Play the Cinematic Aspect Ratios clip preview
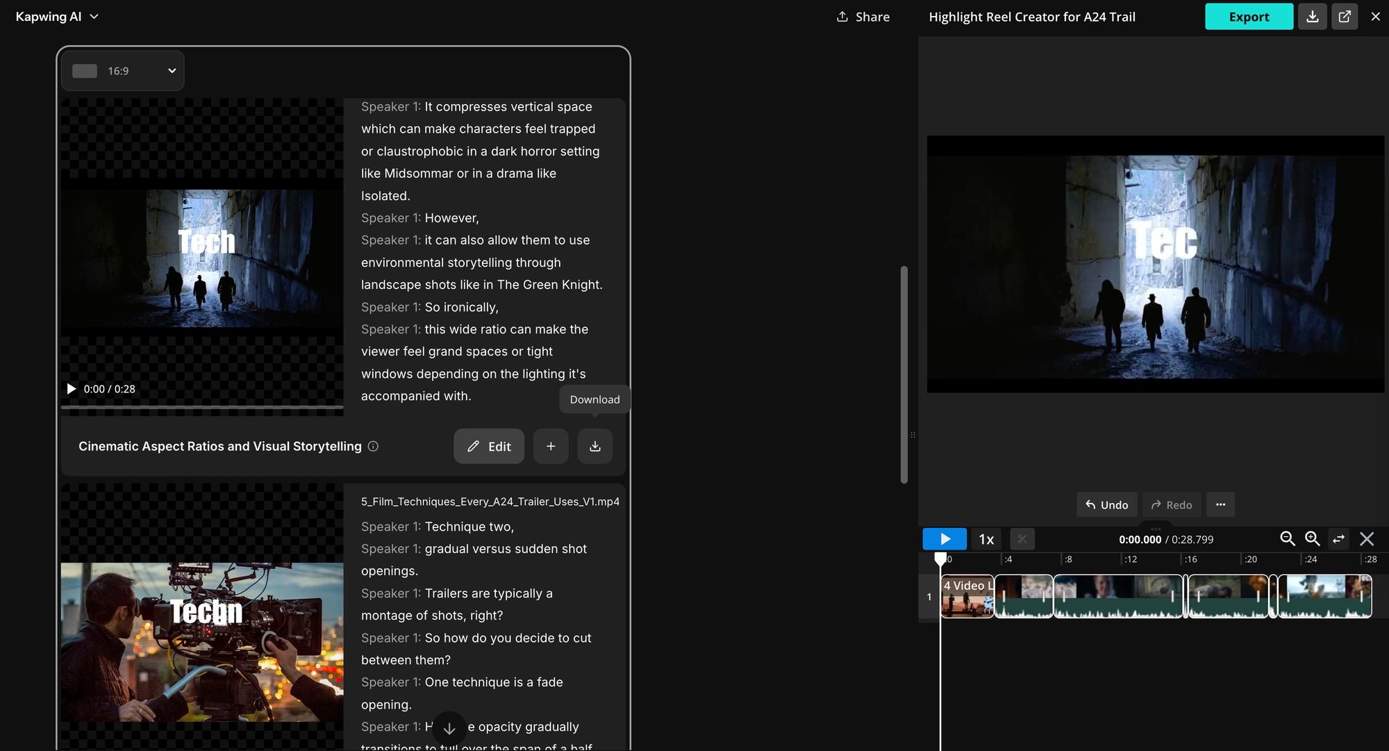1389x751 pixels. pyautogui.click(x=71, y=389)
